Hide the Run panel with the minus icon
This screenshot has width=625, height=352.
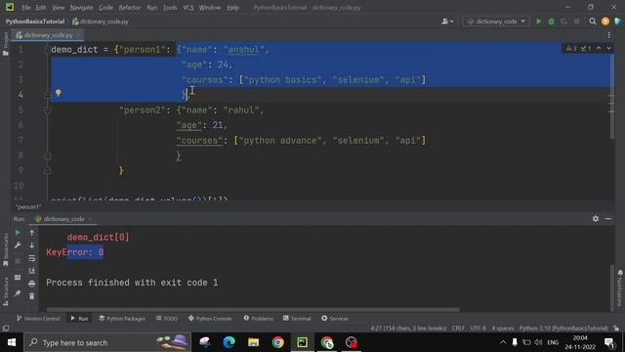(608, 219)
